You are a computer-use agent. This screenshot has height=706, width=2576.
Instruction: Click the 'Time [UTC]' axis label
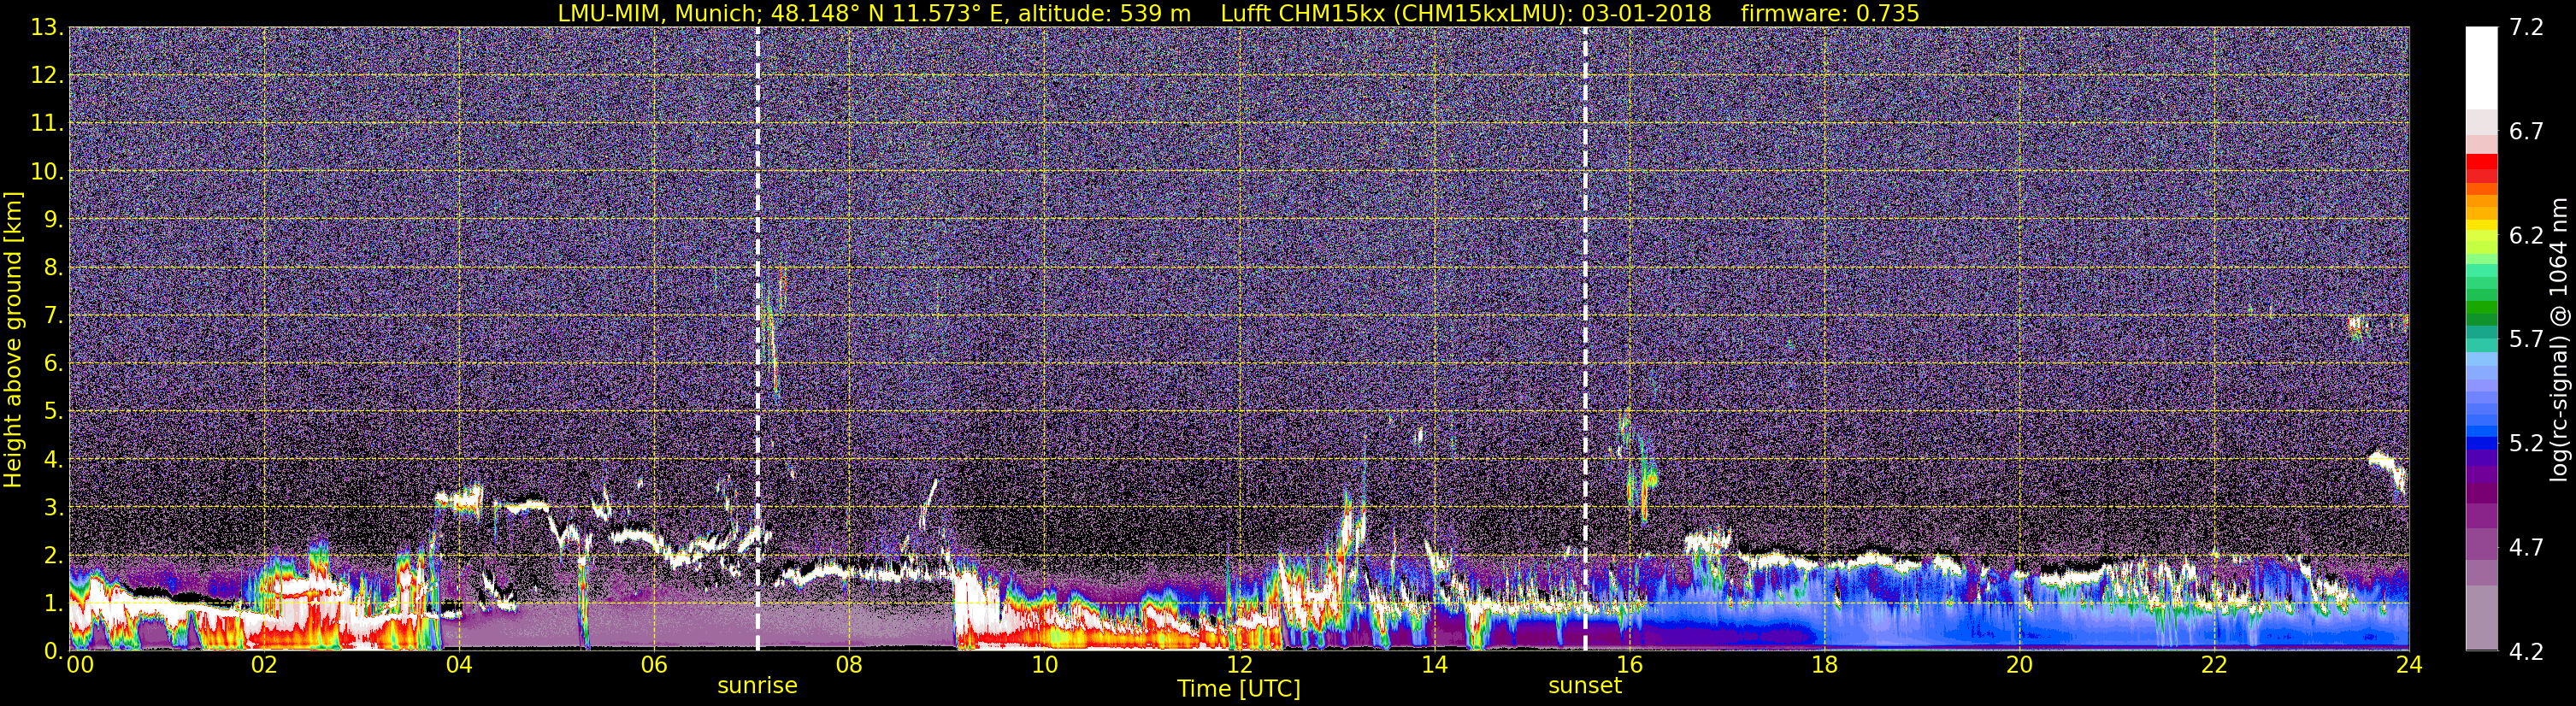[1239, 689]
